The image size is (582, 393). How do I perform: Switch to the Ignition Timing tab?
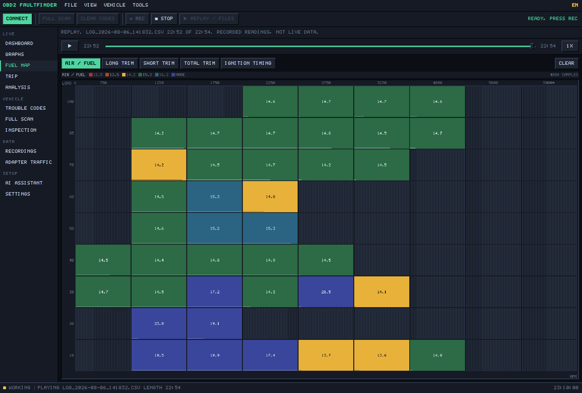point(248,63)
